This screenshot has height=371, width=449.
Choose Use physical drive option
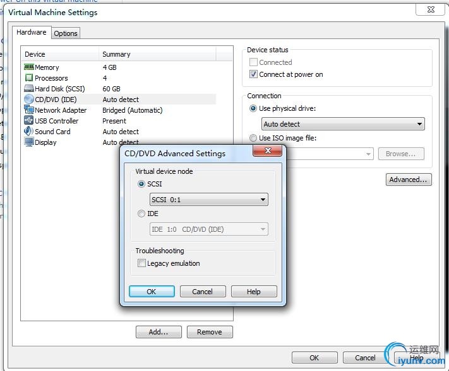253,108
